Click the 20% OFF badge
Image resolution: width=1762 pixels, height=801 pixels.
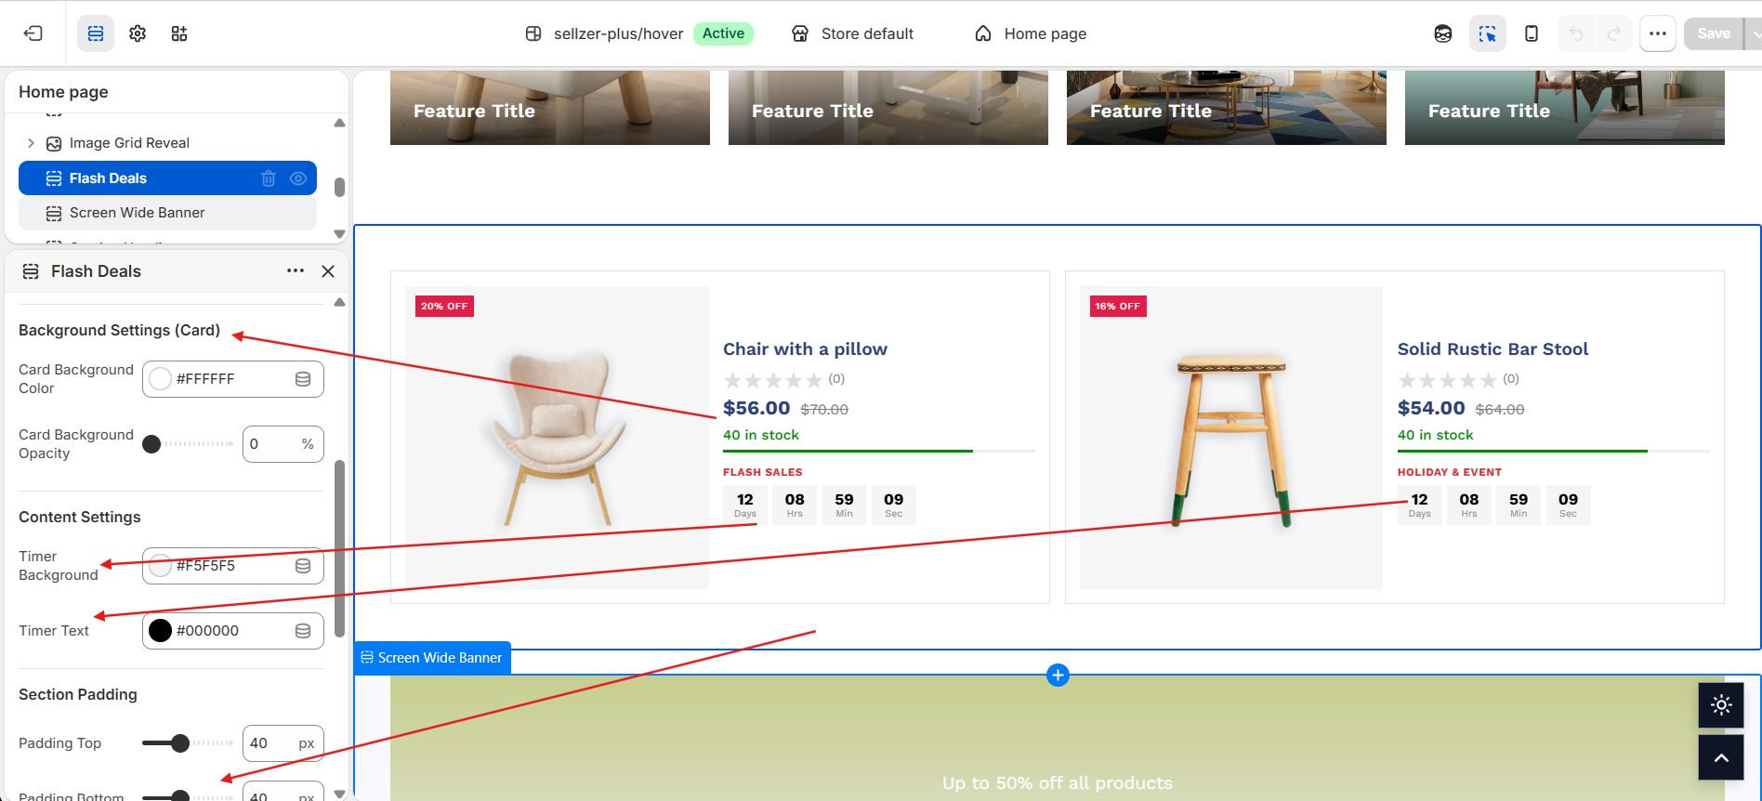click(444, 306)
